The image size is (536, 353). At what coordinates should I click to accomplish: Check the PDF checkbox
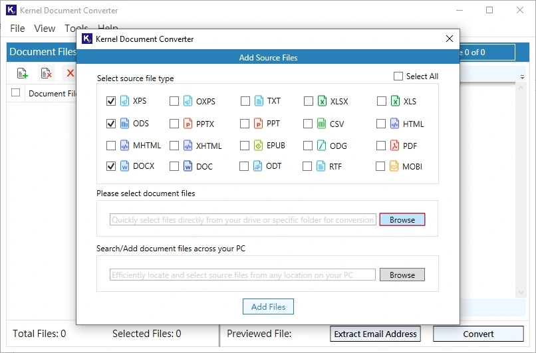coord(381,146)
